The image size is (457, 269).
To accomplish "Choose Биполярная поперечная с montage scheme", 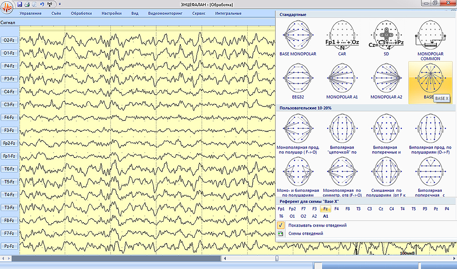I will pyautogui.click(x=430, y=177).
